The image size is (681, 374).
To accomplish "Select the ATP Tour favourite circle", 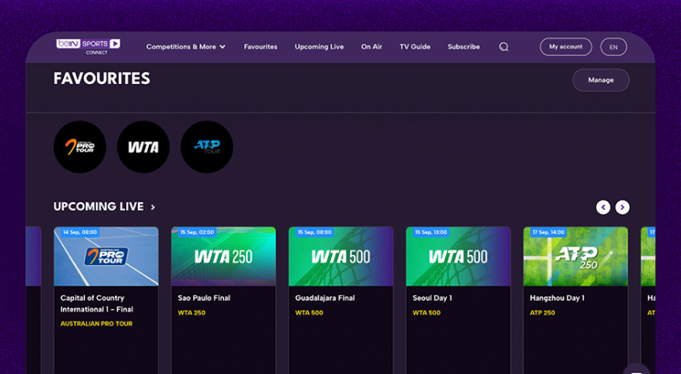I will 207,147.
